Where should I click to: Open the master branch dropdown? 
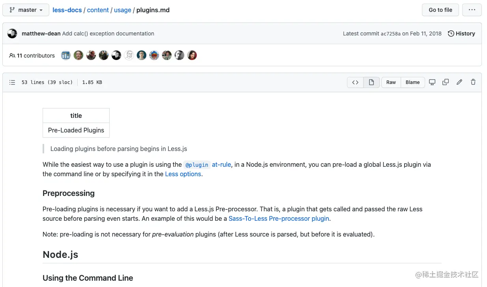point(26,10)
